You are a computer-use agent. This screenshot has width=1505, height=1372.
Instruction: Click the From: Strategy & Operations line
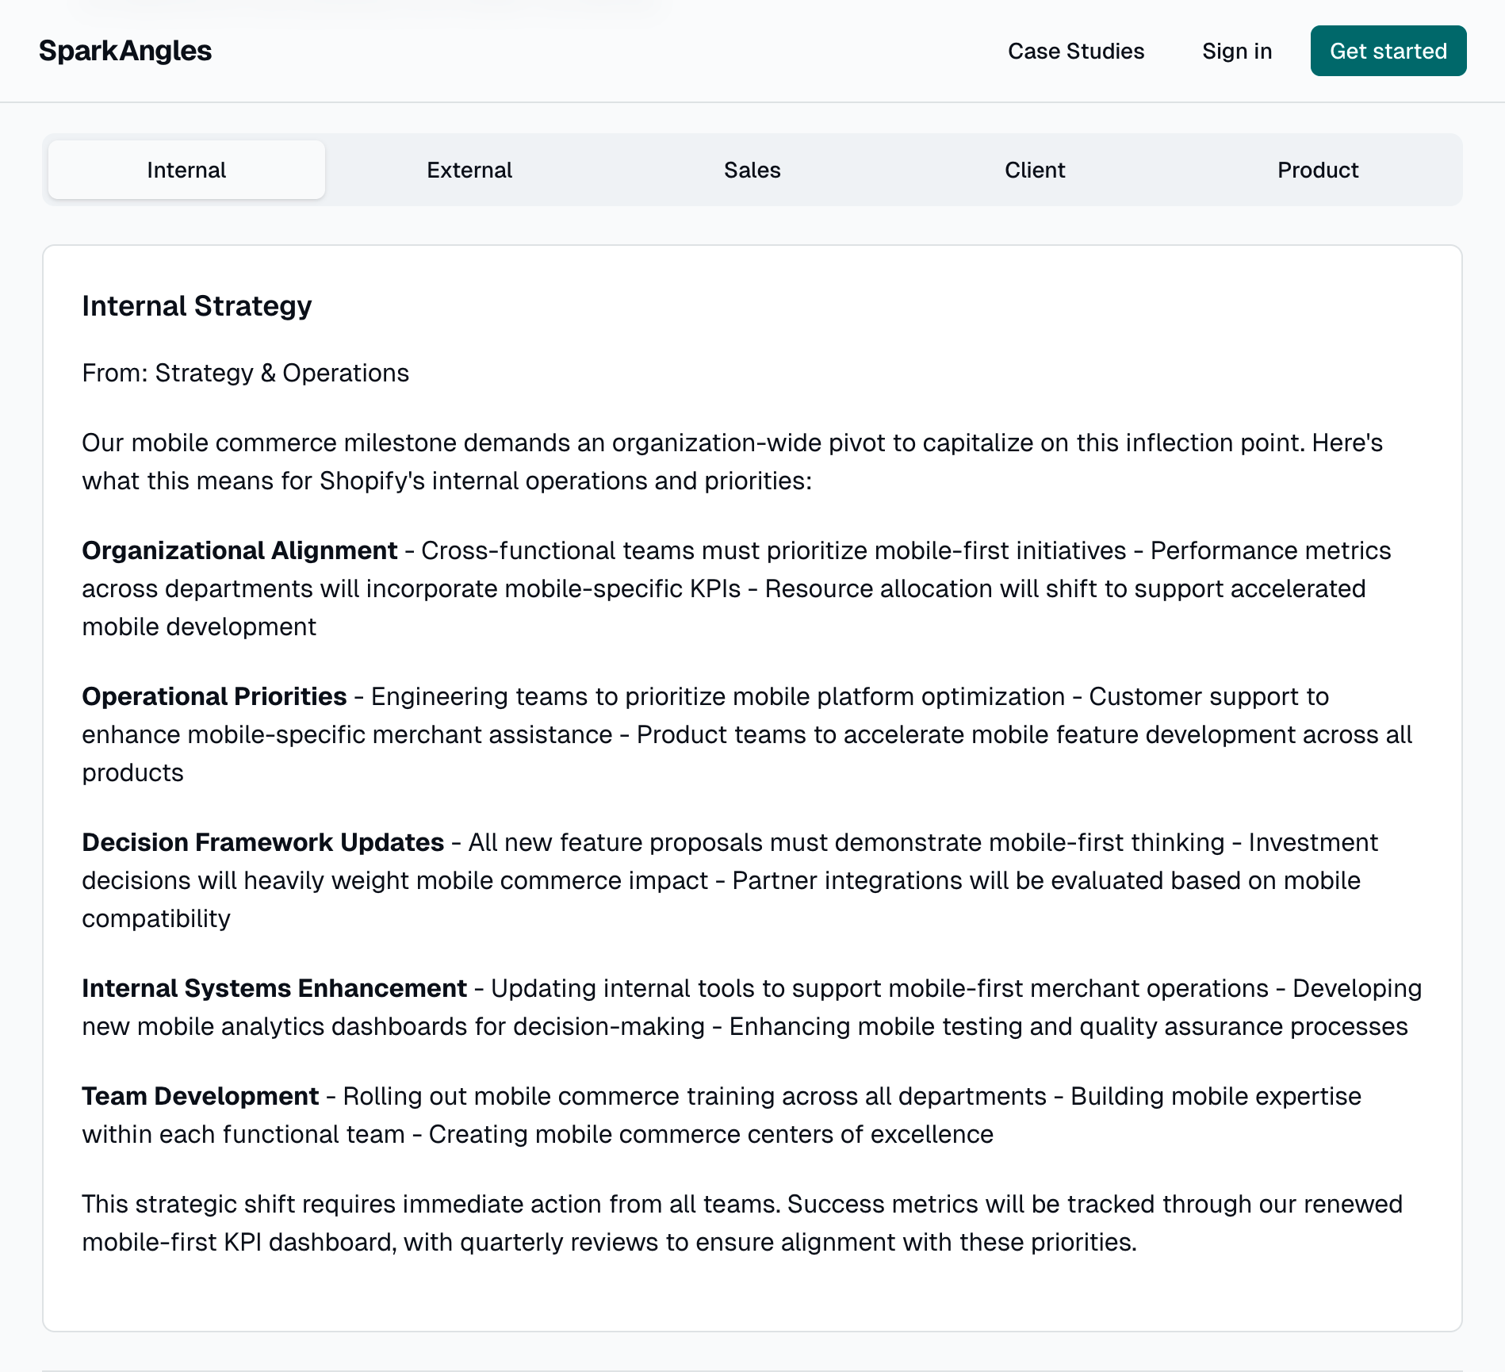[245, 372]
